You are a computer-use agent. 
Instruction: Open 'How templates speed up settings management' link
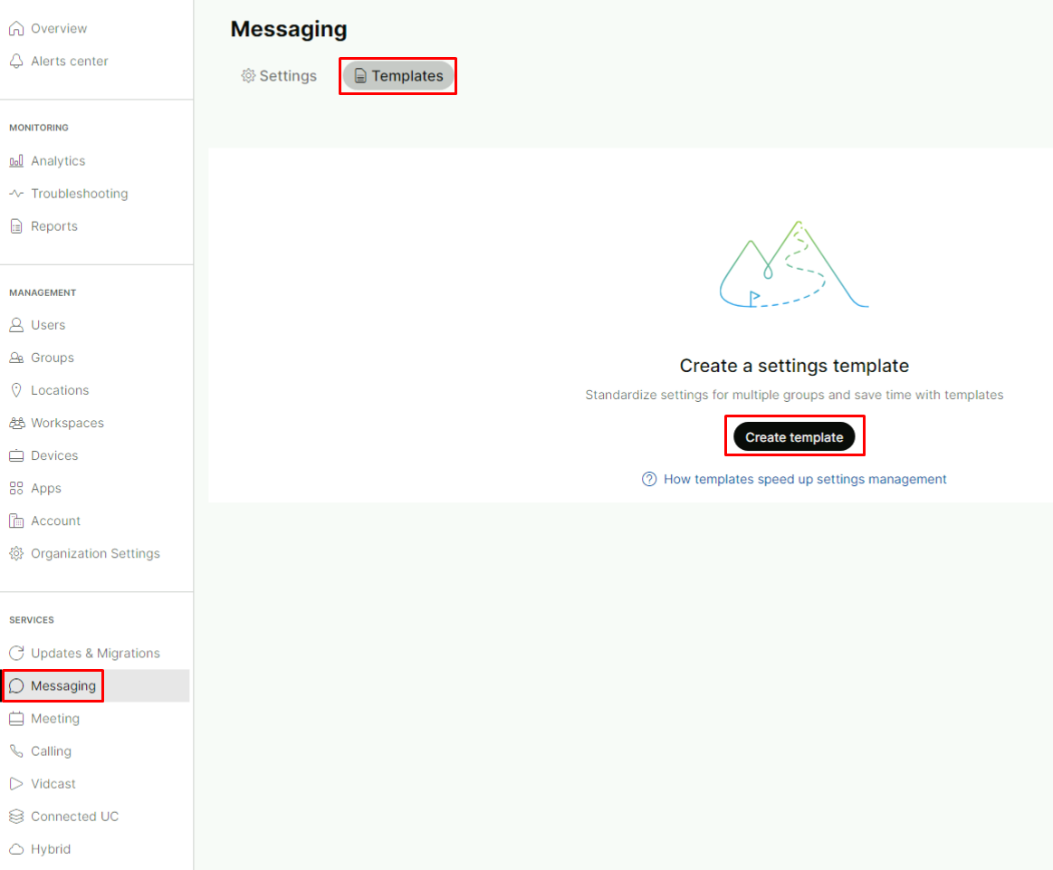point(805,480)
